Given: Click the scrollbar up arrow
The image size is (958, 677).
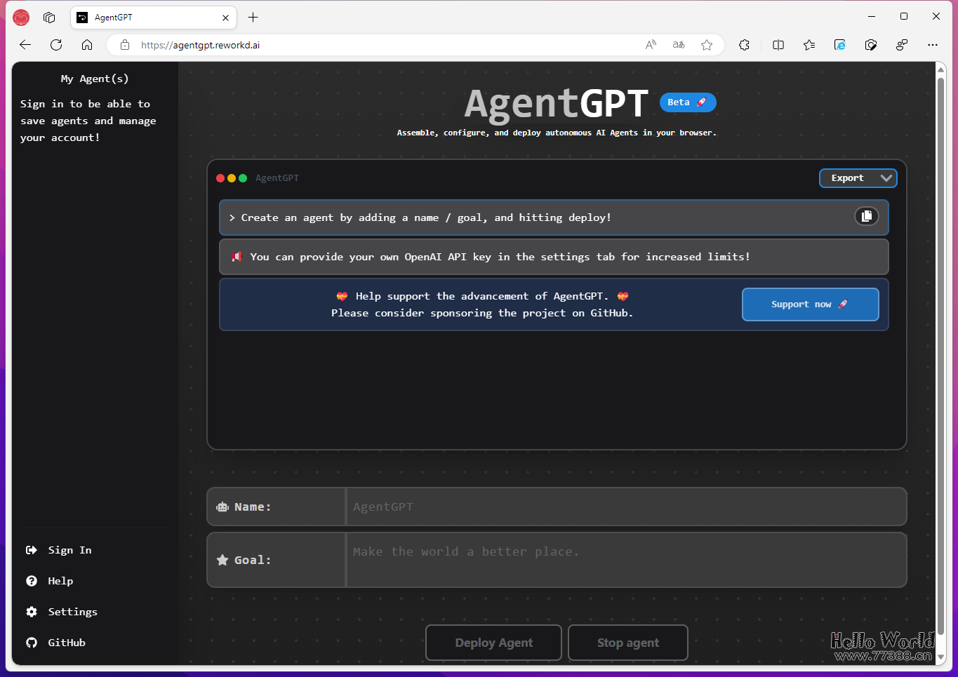Looking at the screenshot, I should (x=941, y=69).
